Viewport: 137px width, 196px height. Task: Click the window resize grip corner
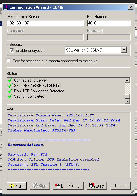tap(132, 192)
